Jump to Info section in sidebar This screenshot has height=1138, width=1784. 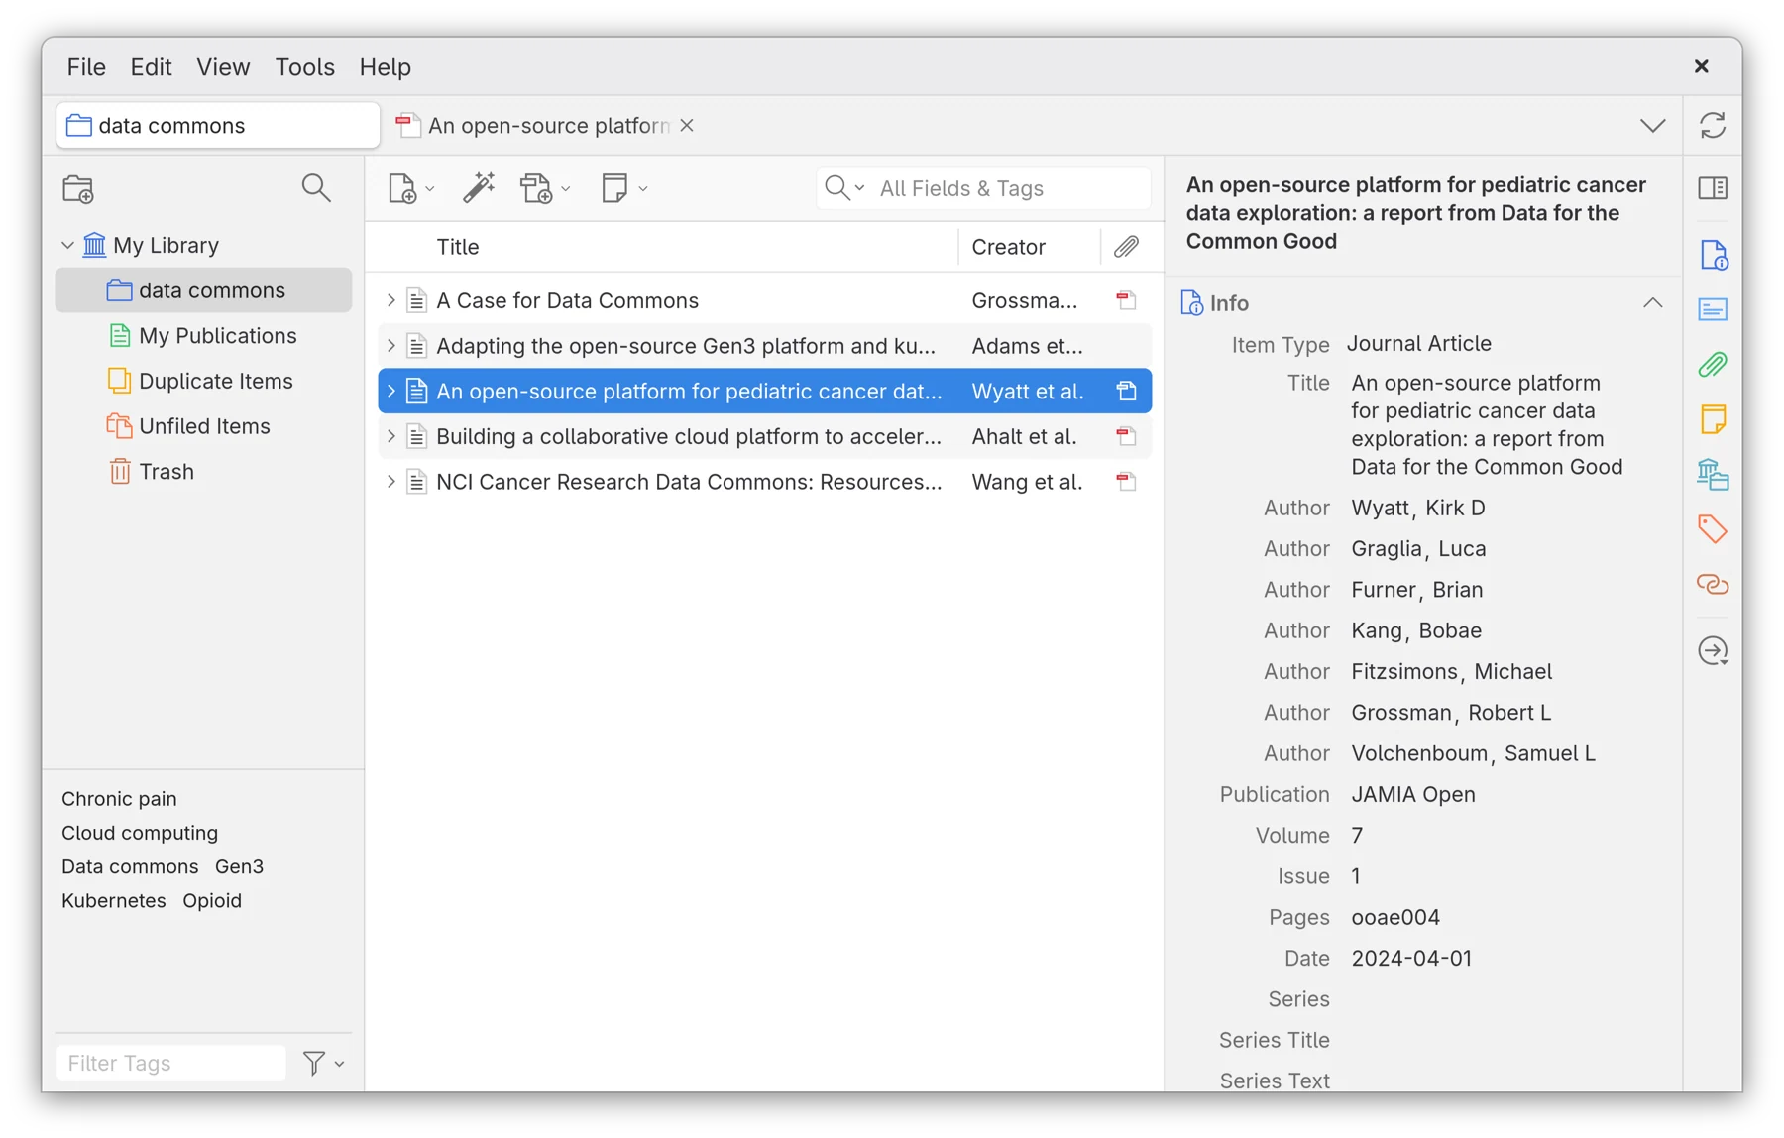(x=1713, y=256)
